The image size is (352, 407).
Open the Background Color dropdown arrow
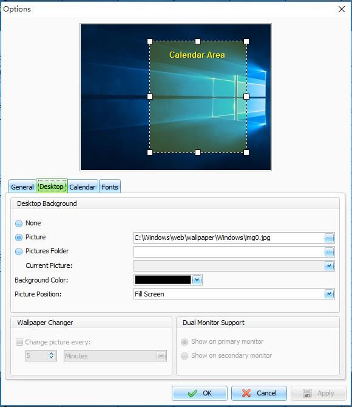[197, 280]
